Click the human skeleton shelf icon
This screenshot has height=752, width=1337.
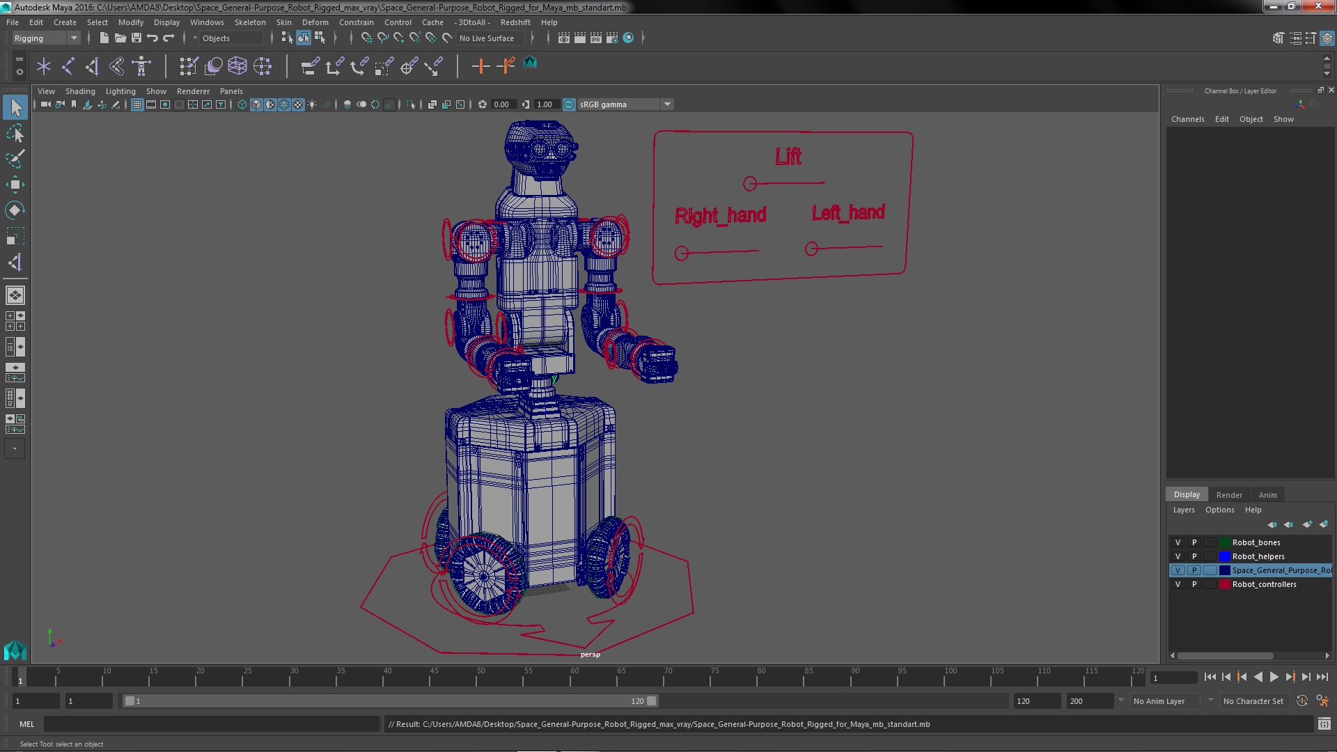click(x=141, y=66)
